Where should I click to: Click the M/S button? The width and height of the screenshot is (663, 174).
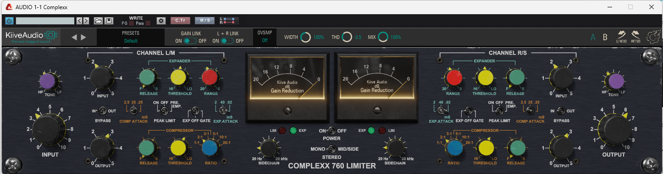[204, 21]
